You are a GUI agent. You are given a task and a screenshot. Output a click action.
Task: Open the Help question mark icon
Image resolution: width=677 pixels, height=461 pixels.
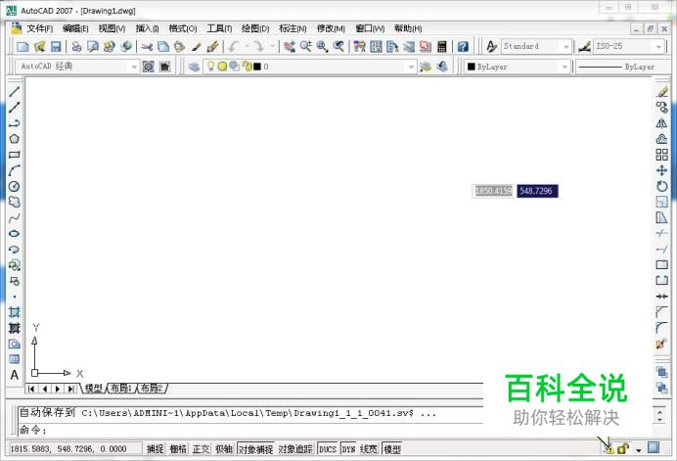pos(463,46)
